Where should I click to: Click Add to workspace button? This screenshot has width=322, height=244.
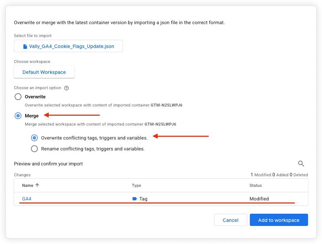pos(279,220)
